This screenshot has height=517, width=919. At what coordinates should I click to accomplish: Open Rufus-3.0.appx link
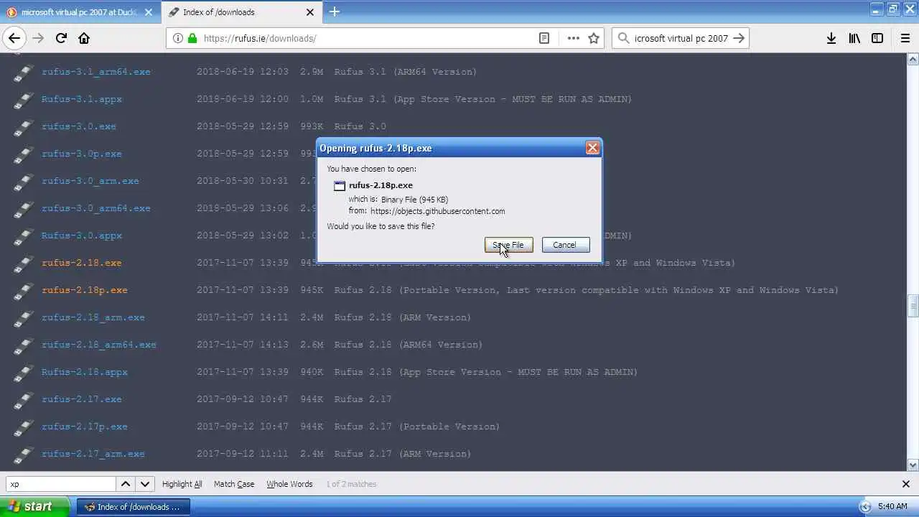coord(82,236)
